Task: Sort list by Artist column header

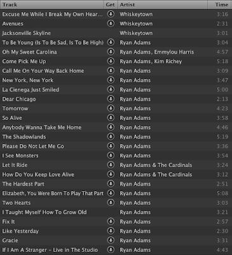Action: pyautogui.click(x=163, y=4)
